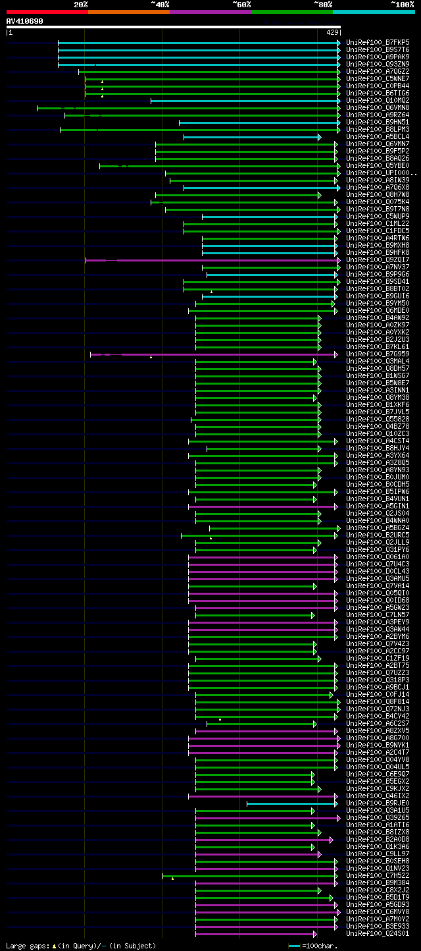Screen dimensions: 421x951
Task: Click the green ~80% identity legend segment
Action: [292, 11]
